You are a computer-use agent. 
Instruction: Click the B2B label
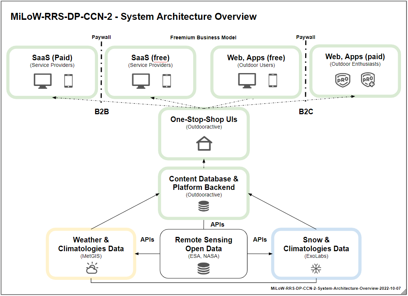(102, 112)
